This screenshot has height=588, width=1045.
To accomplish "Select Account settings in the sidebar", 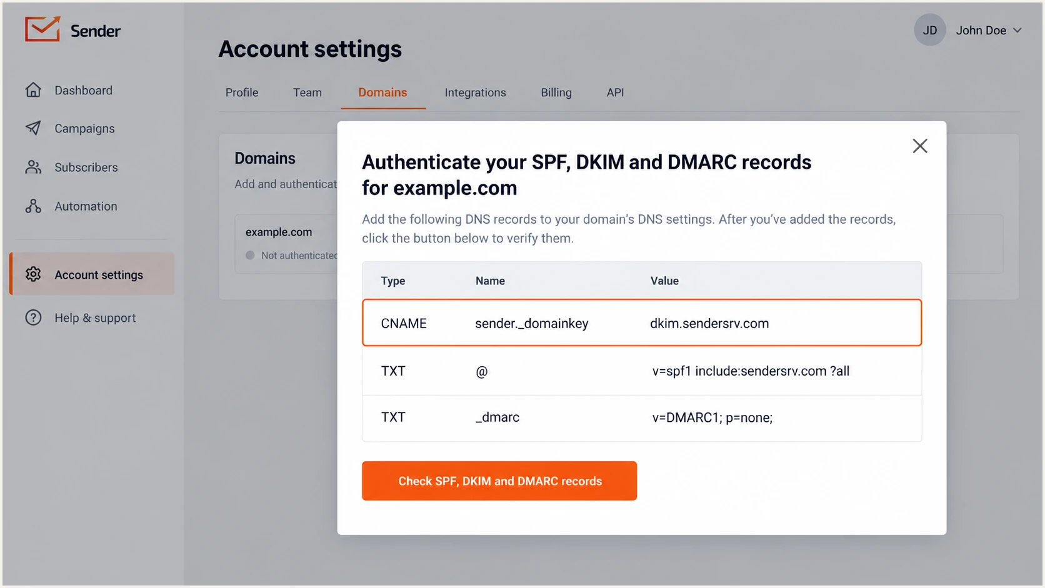I will 92,274.
